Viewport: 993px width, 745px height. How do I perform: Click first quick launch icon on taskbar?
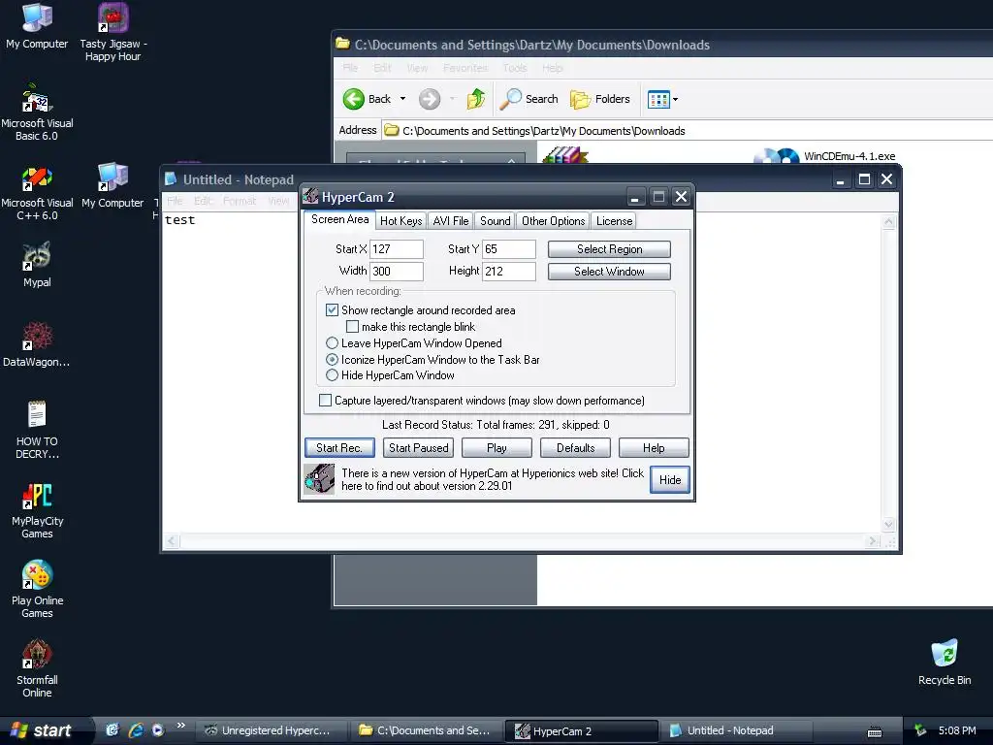pyautogui.click(x=112, y=730)
